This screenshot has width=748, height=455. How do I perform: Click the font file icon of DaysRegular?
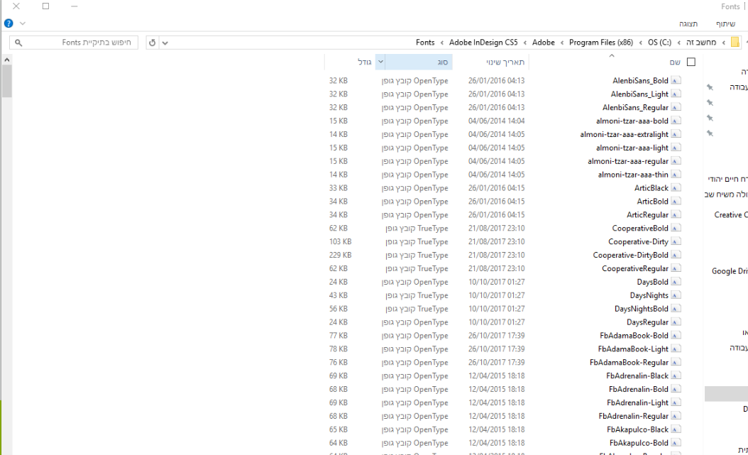click(x=676, y=322)
